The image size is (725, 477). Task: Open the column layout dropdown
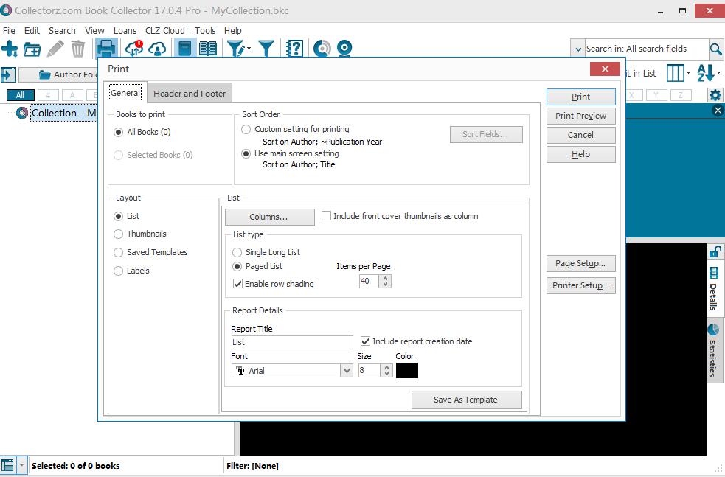click(678, 73)
